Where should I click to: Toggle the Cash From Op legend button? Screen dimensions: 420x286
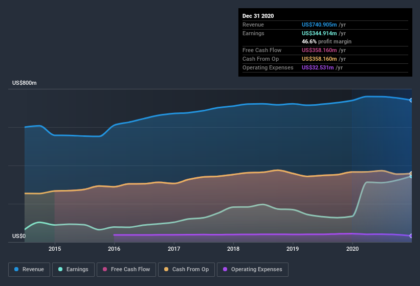click(x=186, y=270)
